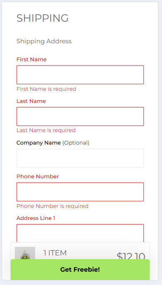Viewport: 162px width, 285px height.
Task: Click the red First Name label
Action: [32, 59]
